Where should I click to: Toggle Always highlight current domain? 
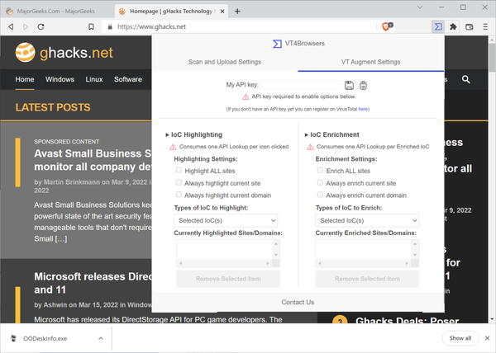tap(179, 195)
